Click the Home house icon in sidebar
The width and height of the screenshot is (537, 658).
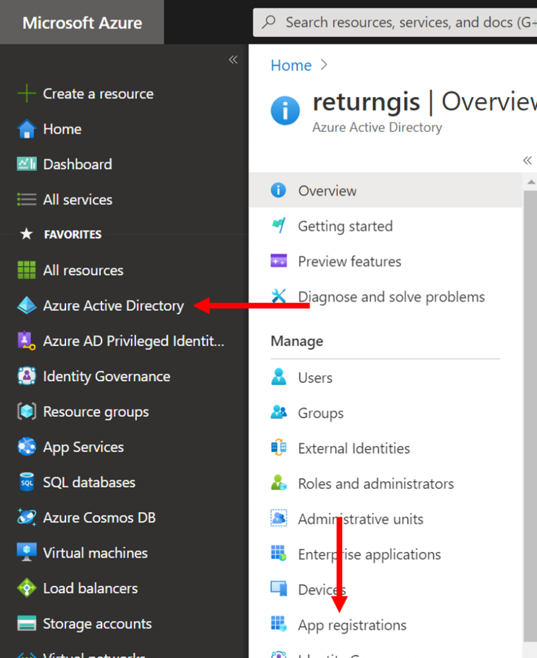(26, 129)
